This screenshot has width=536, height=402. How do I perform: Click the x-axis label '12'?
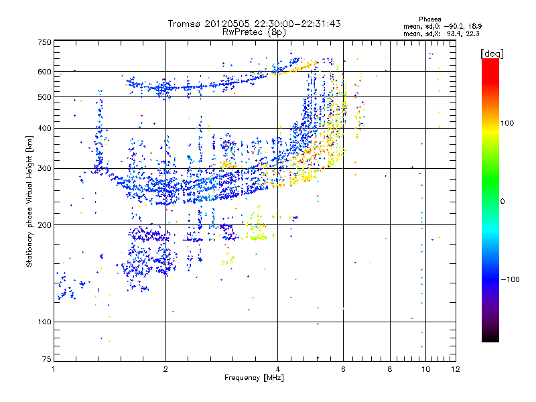456,369
